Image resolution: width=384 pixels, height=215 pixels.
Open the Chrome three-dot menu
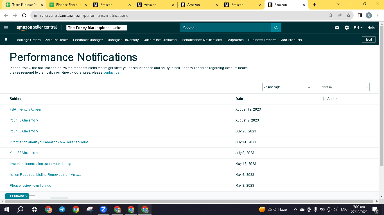pos(378,15)
